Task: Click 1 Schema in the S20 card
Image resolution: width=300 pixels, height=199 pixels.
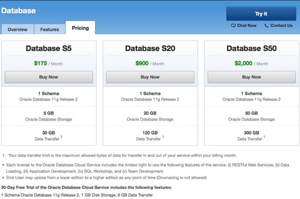Action: pyautogui.click(x=150, y=94)
